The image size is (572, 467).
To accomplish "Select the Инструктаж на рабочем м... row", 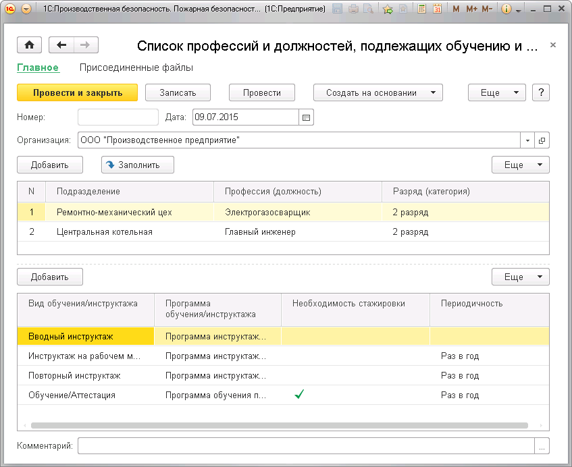I will [283, 356].
